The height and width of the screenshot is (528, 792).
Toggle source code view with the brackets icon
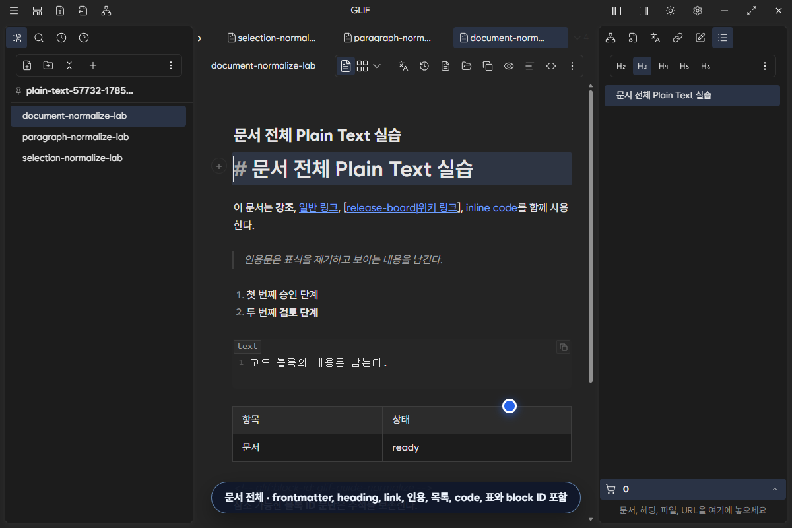click(x=551, y=66)
